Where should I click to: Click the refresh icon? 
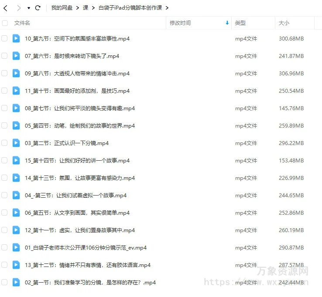[38, 8]
